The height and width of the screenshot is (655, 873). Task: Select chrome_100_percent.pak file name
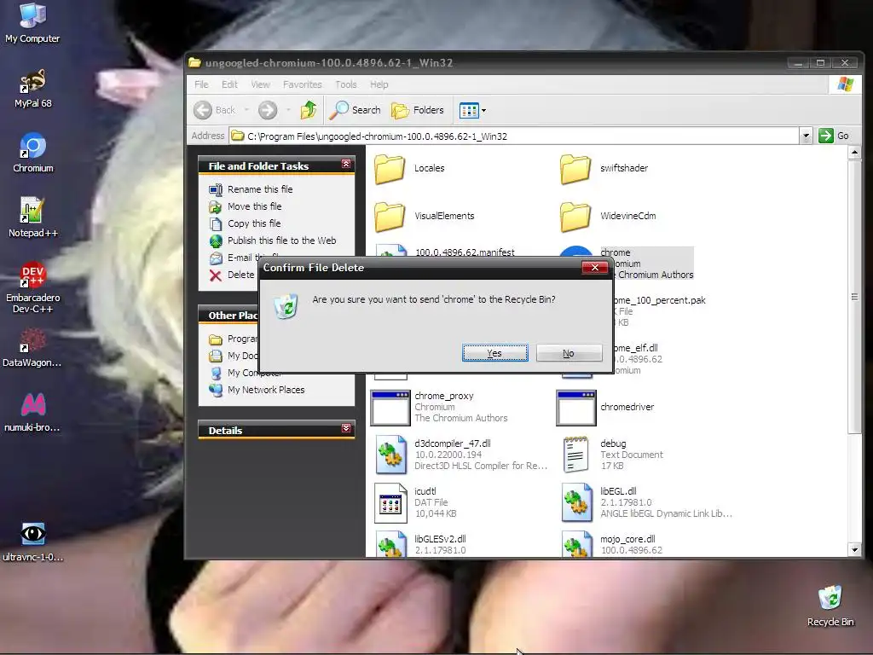[x=659, y=300]
